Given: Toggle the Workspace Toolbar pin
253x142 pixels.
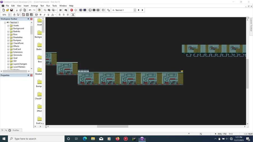Looking at the screenshot, I should tap(28, 19).
